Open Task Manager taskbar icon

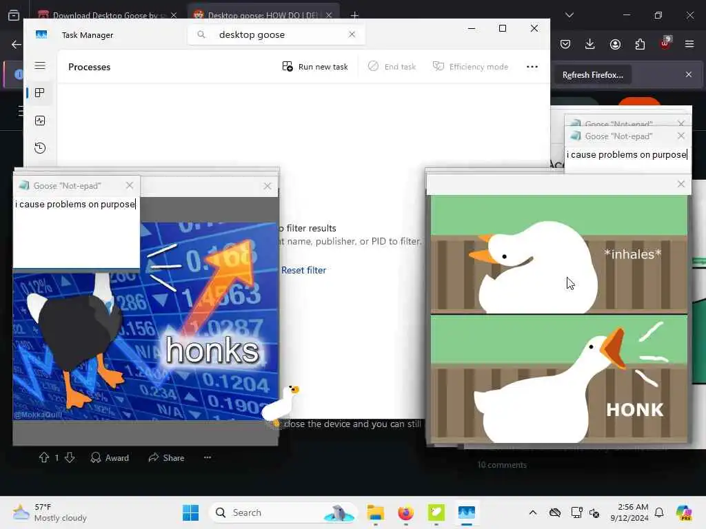tap(467, 512)
